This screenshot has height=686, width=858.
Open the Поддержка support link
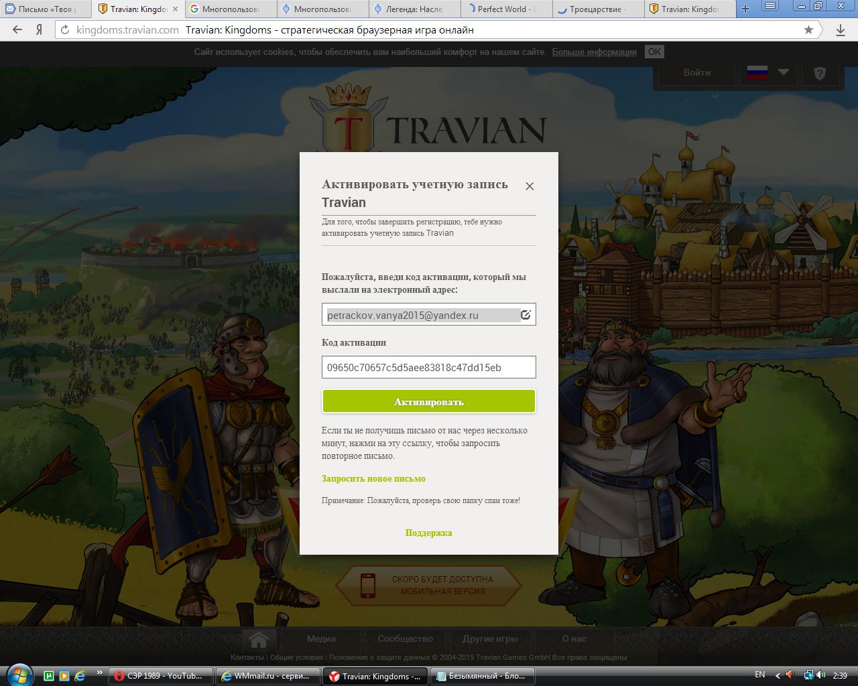[429, 533]
